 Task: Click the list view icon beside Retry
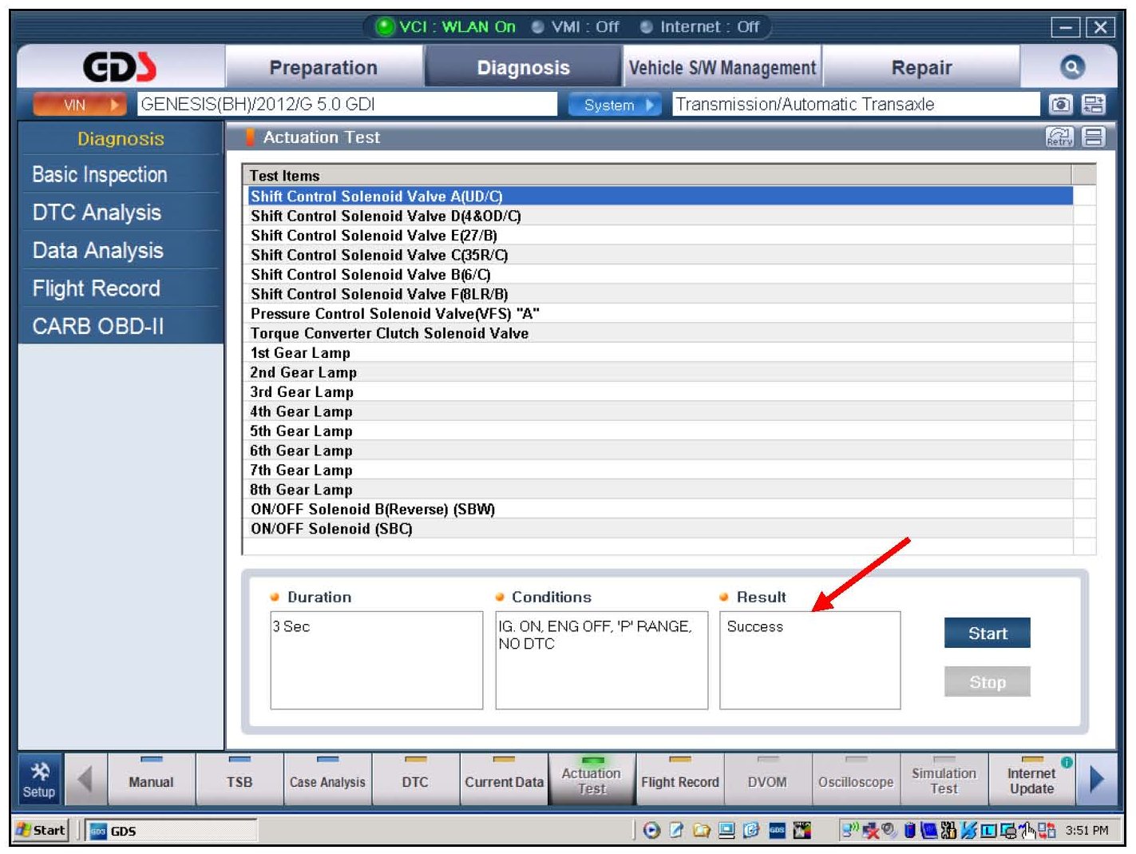point(1093,137)
